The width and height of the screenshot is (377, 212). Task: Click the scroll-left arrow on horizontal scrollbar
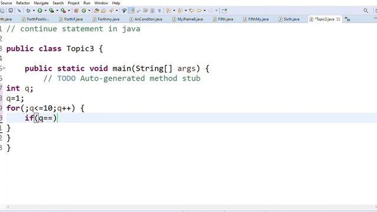click(x=8, y=207)
